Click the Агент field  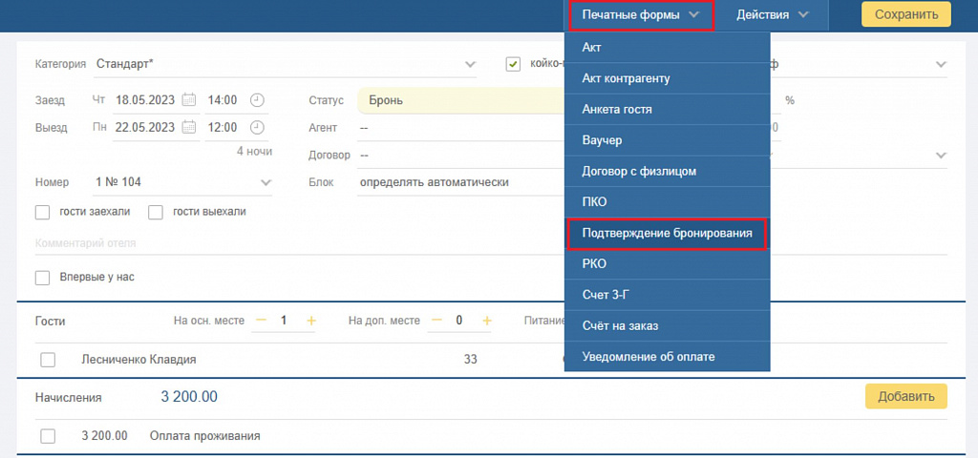tap(461, 128)
